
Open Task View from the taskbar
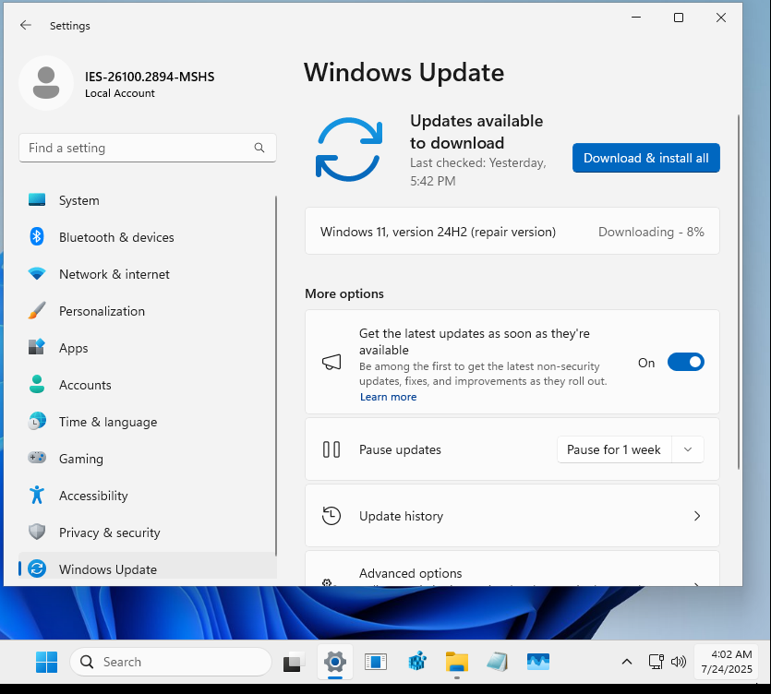(x=294, y=662)
